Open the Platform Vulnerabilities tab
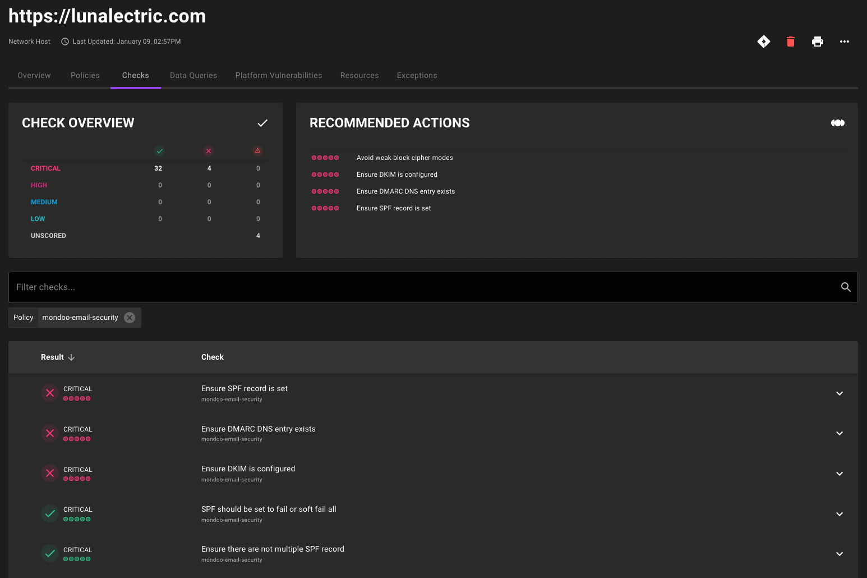This screenshot has height=578, width=867. pyautogui.click(x=278, y=75)
